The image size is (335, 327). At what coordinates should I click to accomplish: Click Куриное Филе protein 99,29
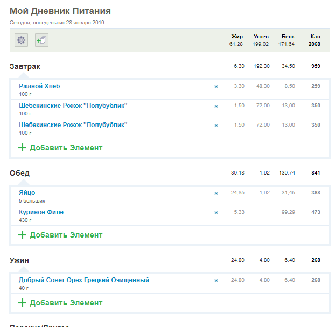(x=289, y=212)
